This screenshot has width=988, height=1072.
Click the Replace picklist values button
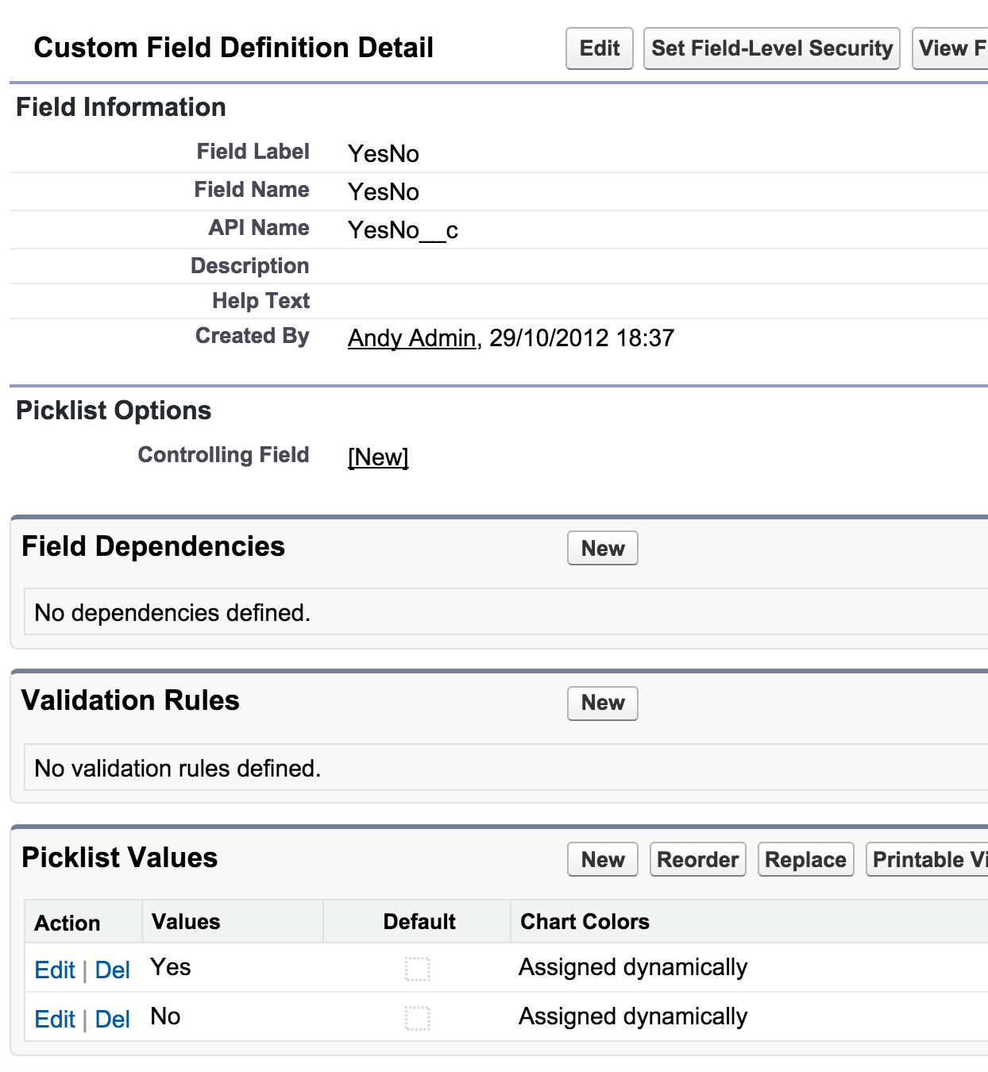pyautogui.click(x=805, y=860)
